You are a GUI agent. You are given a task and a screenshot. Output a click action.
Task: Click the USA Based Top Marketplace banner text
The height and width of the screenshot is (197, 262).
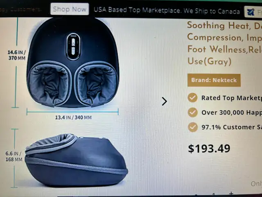(x=167, y=11)
